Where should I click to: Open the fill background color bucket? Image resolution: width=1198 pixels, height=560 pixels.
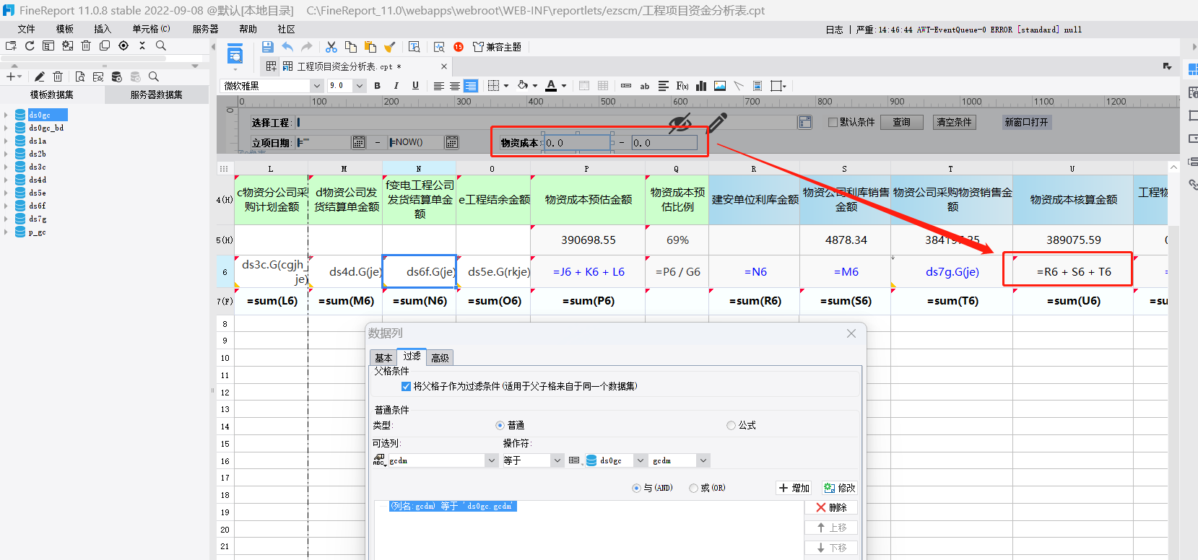coord(523,86)
